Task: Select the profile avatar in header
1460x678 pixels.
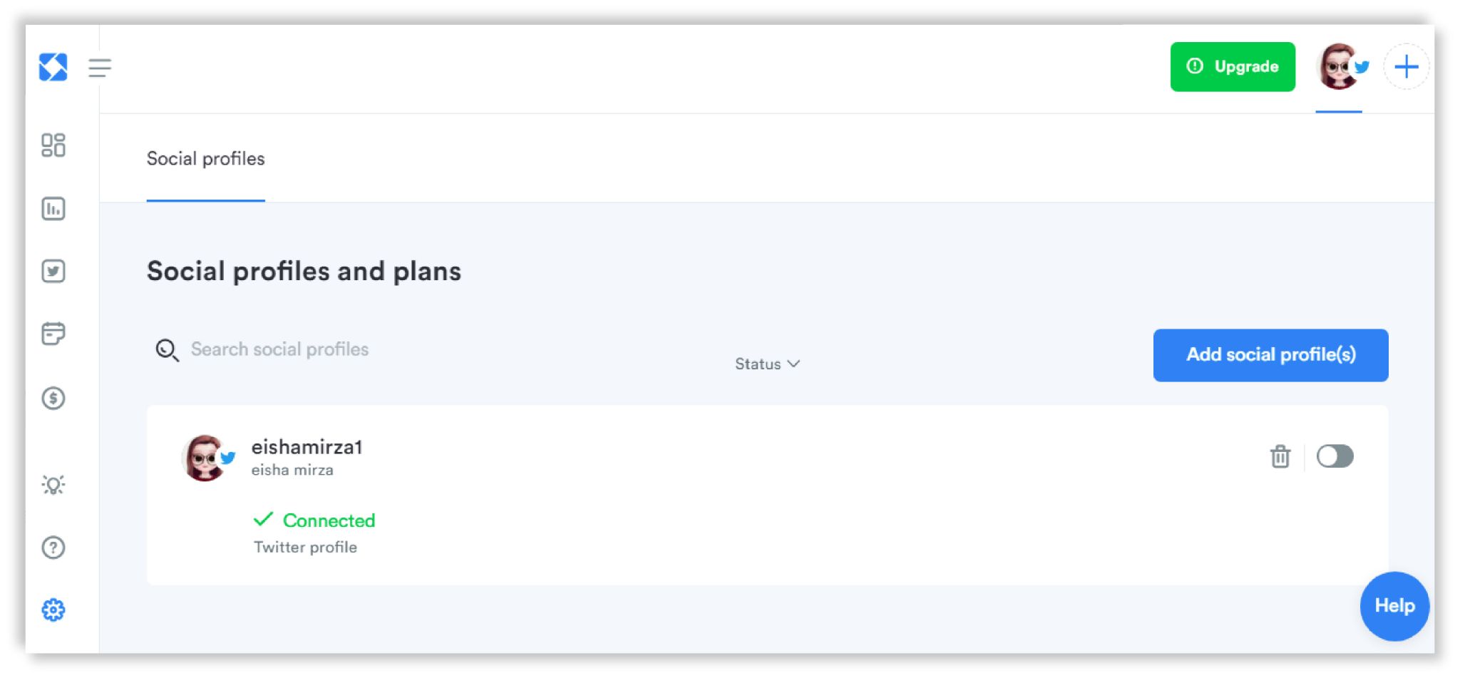Action: [x=1340, y=67]
